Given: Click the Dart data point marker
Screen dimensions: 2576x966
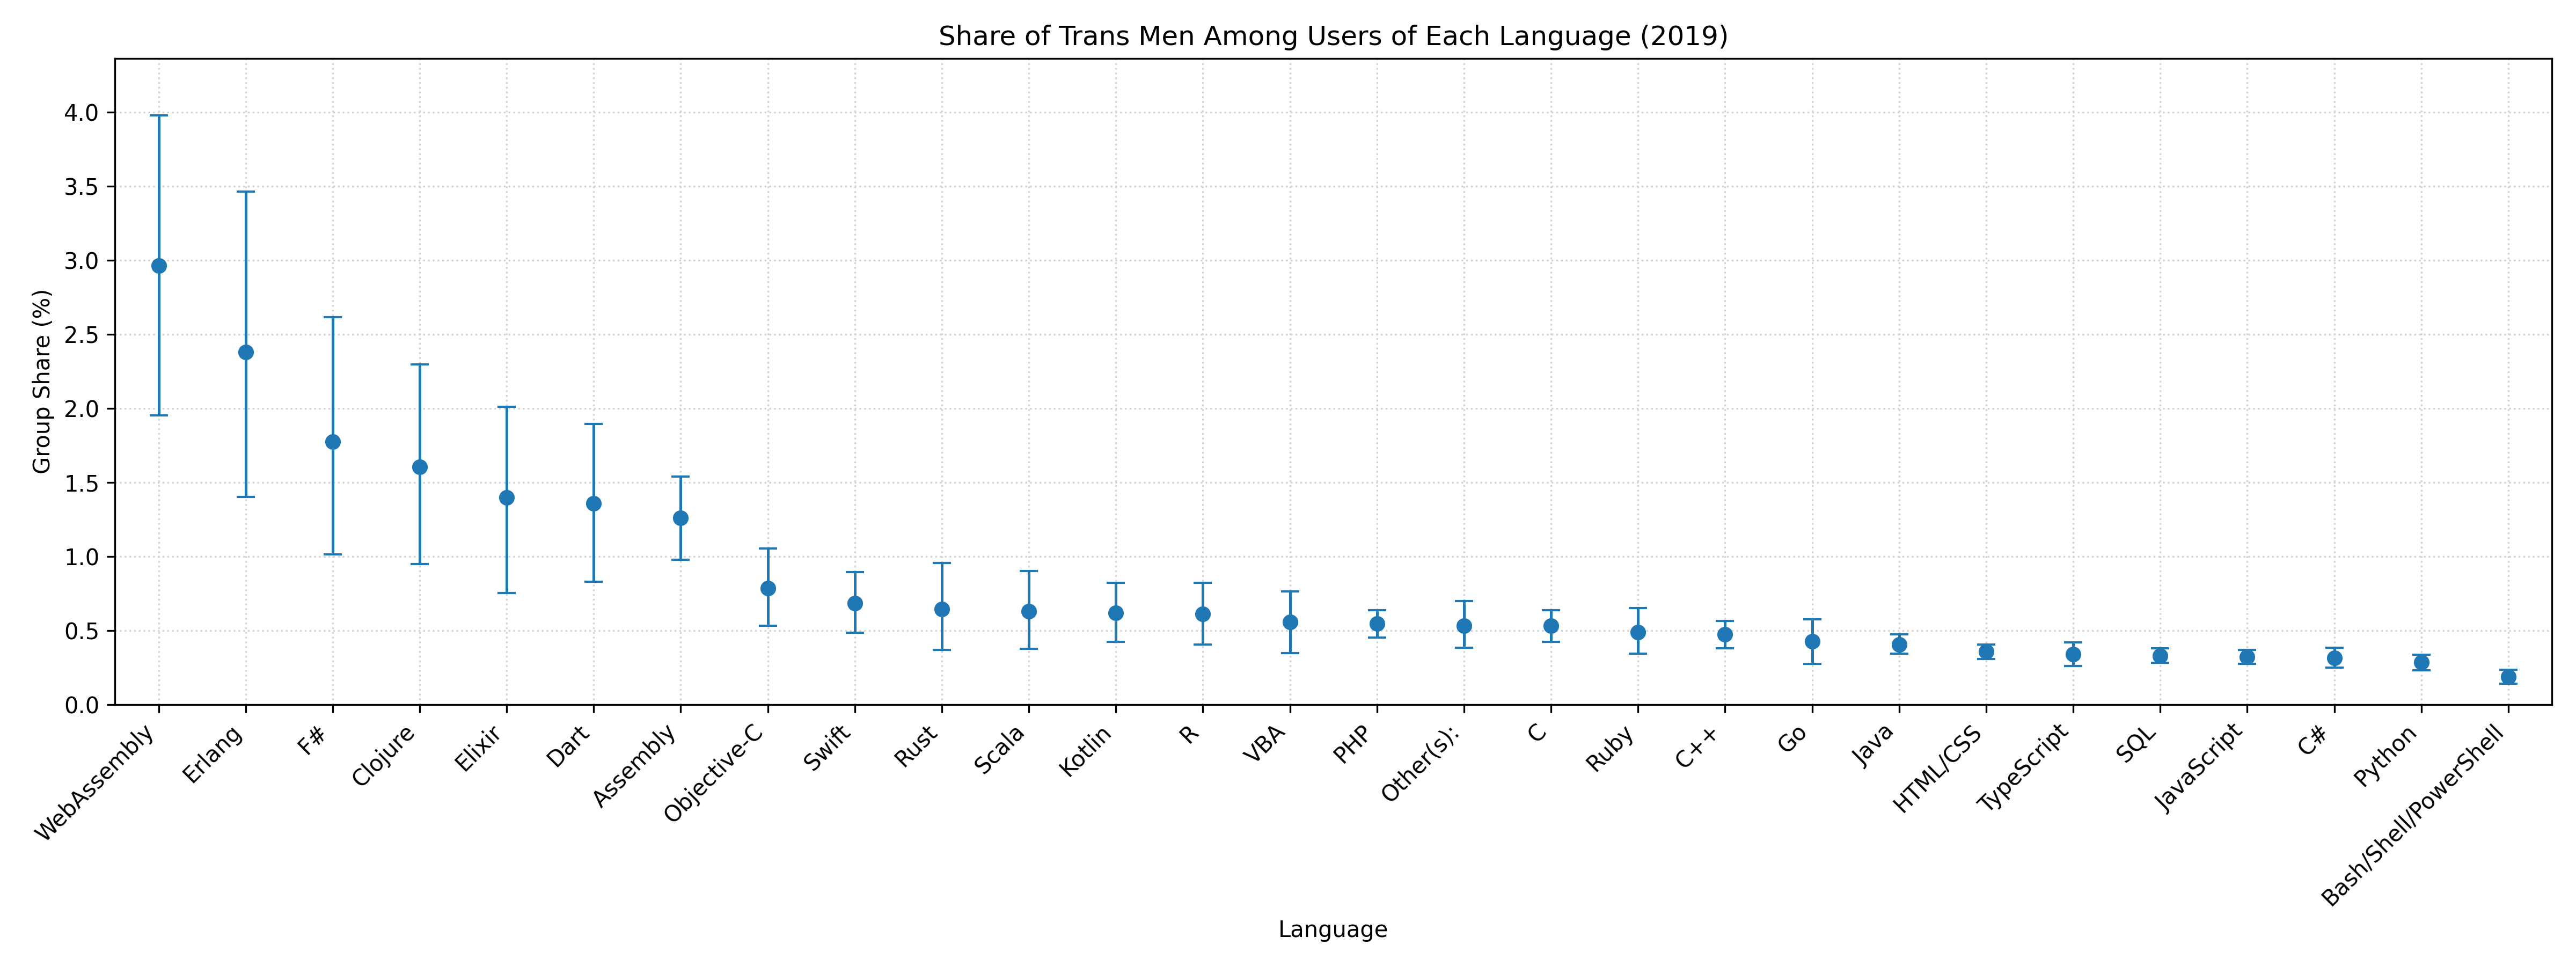Looking at the screenshot, I should coord(594,504).
